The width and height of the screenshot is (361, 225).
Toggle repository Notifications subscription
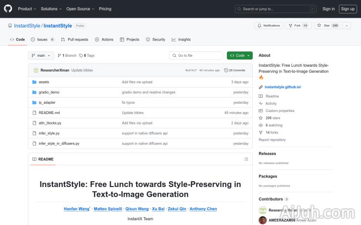point(268,25)
